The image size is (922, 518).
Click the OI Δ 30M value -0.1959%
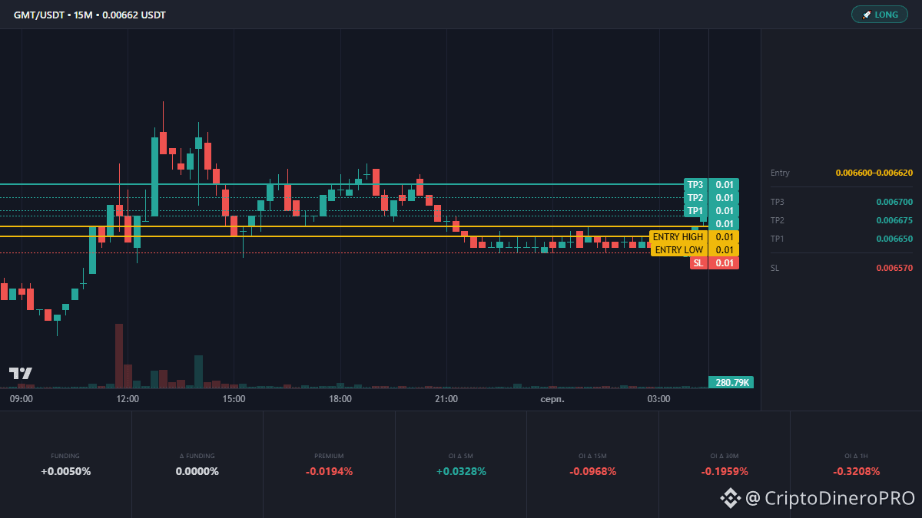725,471
